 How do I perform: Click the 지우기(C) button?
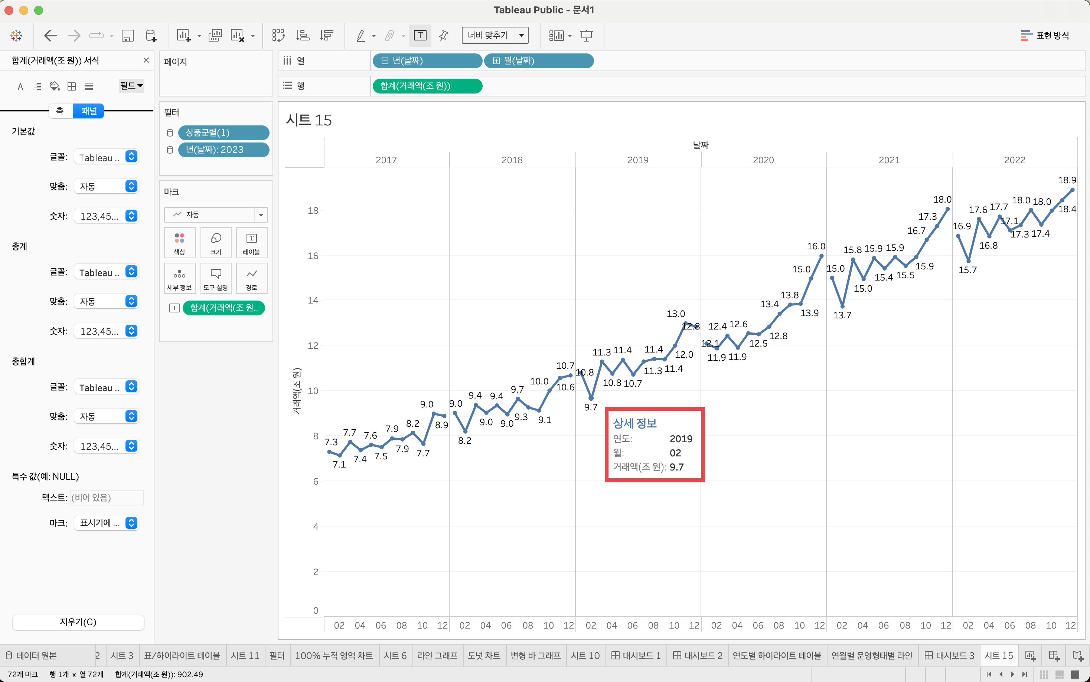78,622
